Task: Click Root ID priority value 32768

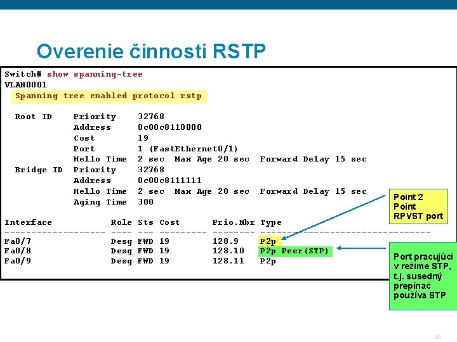Action: pyautogui.click(x=151, y=117)
